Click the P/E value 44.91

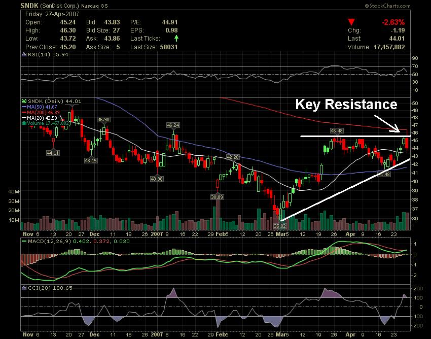(x=170, y=22)
